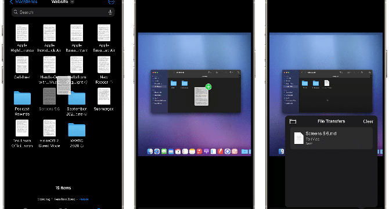Screen dimensions: 389x209
Task: Tap the Search field in Files
Action: [63, 12]
